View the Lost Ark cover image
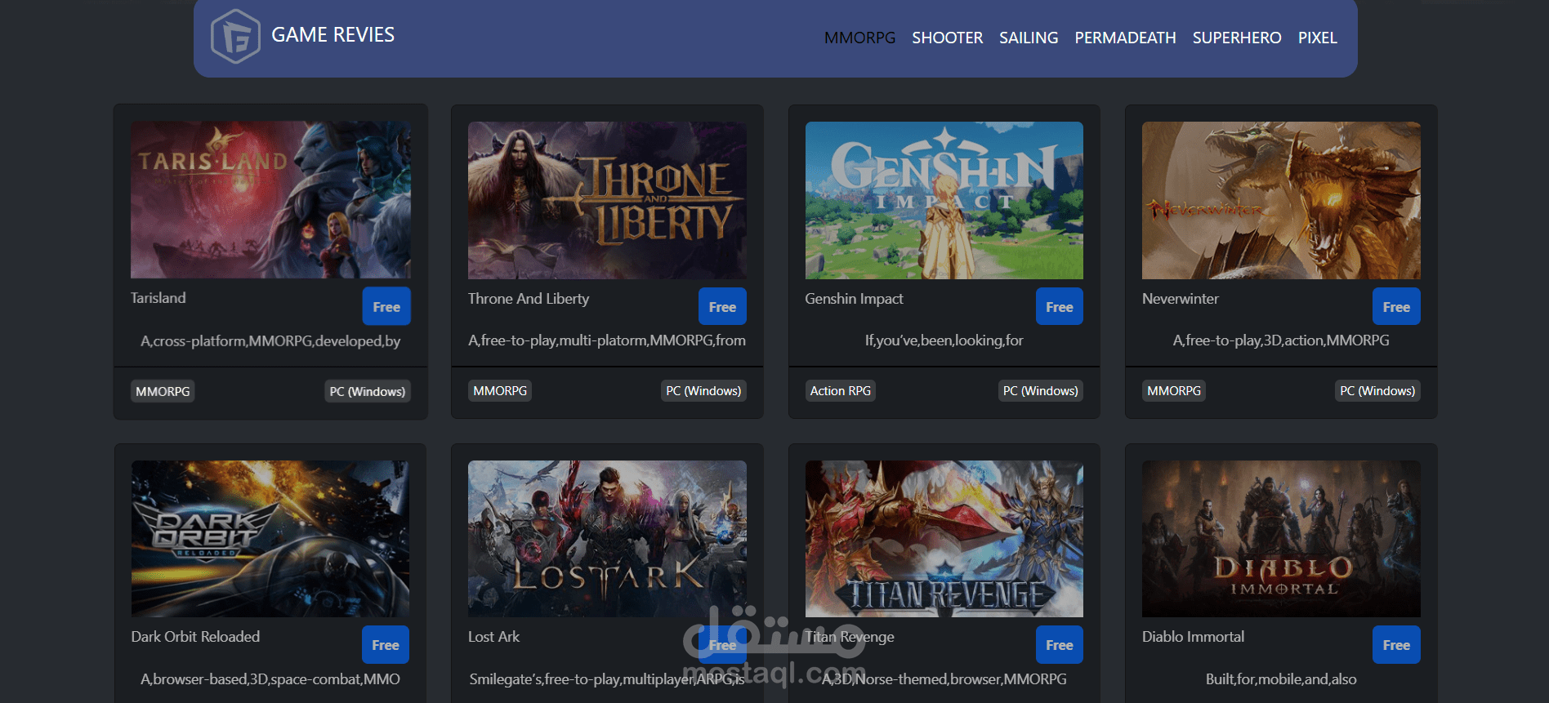The image size is (1549, 703). (x=607, y=539)
